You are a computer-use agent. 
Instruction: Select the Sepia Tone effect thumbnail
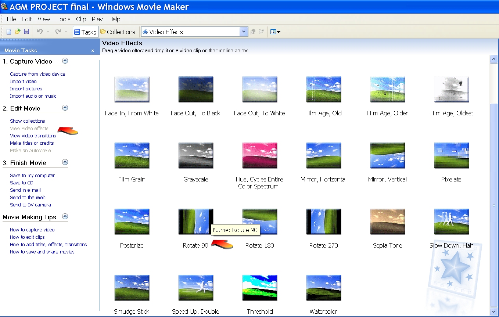click(388, 221)
